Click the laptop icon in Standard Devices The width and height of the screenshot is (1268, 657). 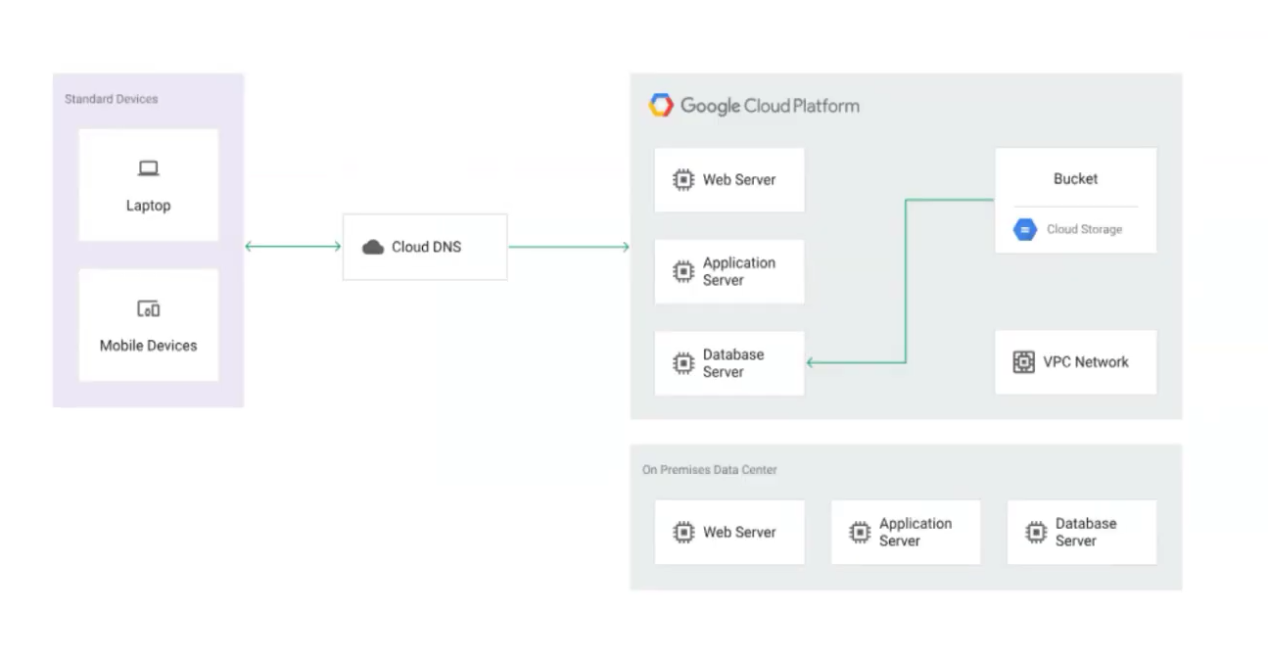[x=148, y=168]
